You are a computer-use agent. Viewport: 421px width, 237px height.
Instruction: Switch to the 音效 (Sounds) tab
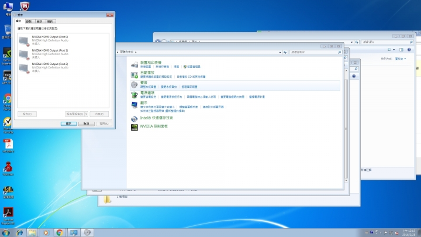[40, 21]
